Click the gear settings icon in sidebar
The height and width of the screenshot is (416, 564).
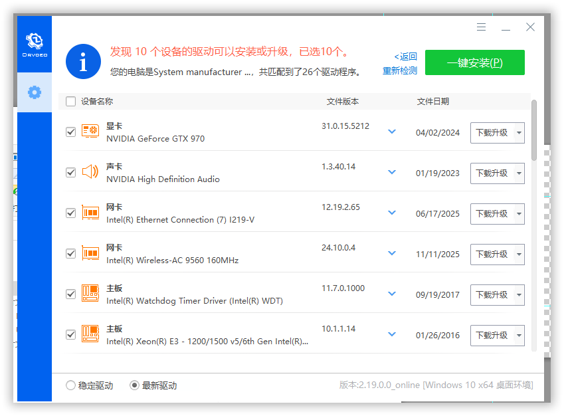[x=34, y=92]
